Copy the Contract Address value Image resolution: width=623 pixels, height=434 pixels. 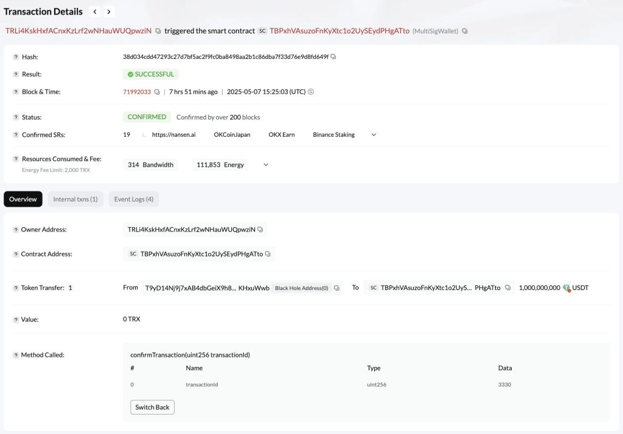point(268,254)
